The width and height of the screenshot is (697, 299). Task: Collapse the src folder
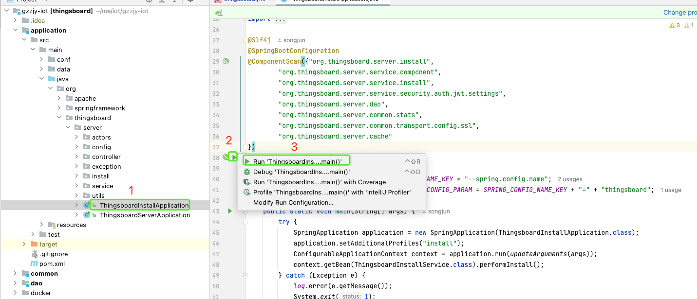pos(24,40)
